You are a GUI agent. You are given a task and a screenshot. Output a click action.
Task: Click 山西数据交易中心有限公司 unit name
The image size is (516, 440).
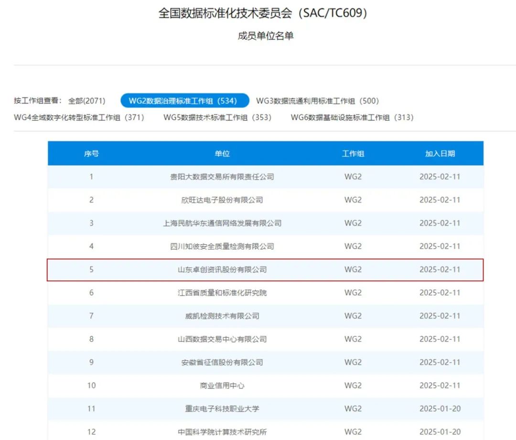coord(222,339)
